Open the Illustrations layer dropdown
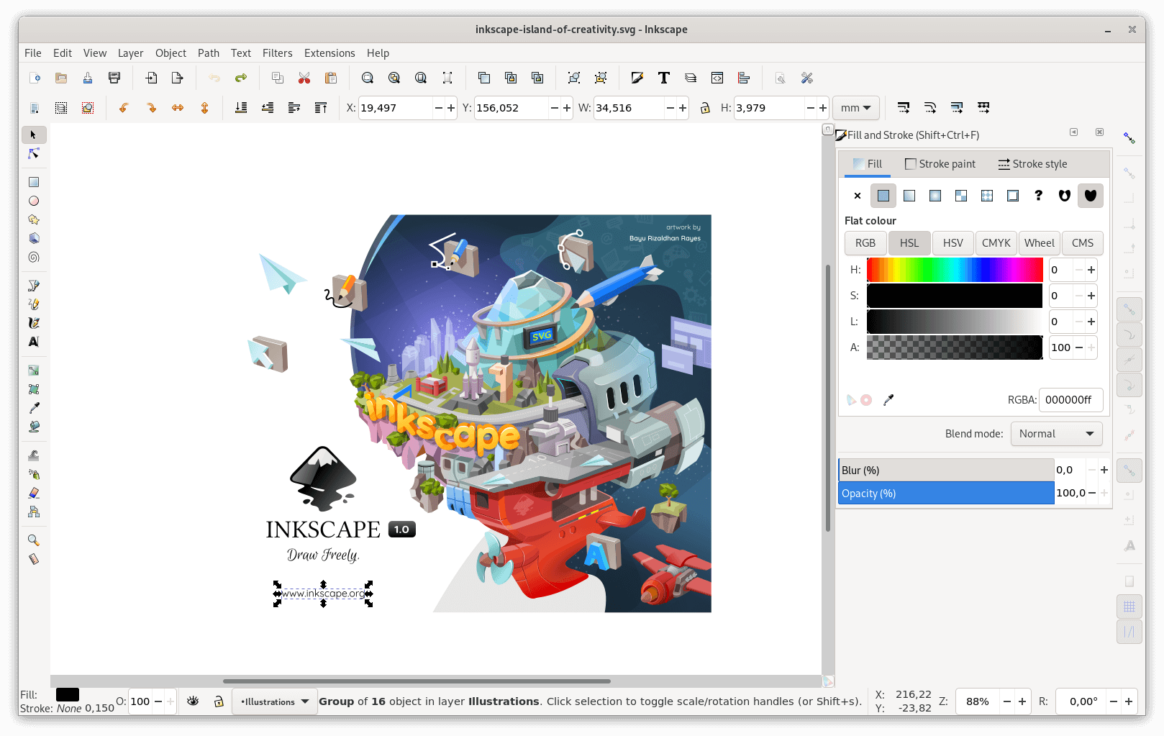This screenshot has height=736, width=1164. click(x=275, y=701)
